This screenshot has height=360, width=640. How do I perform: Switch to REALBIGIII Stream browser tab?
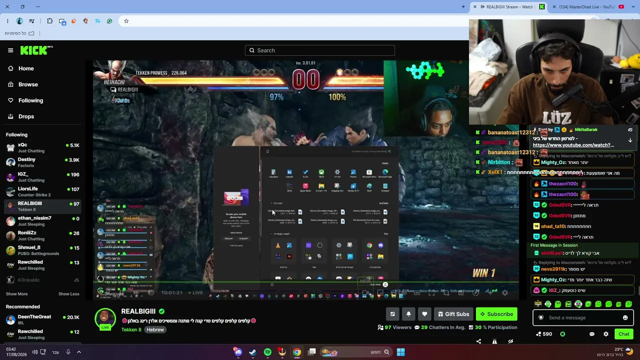(508, 7)
